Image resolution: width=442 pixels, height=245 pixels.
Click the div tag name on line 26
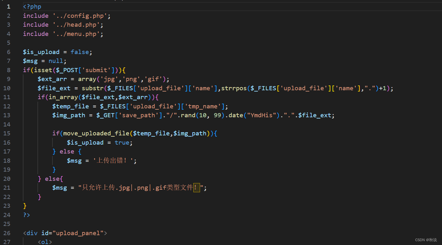point(32,233)
